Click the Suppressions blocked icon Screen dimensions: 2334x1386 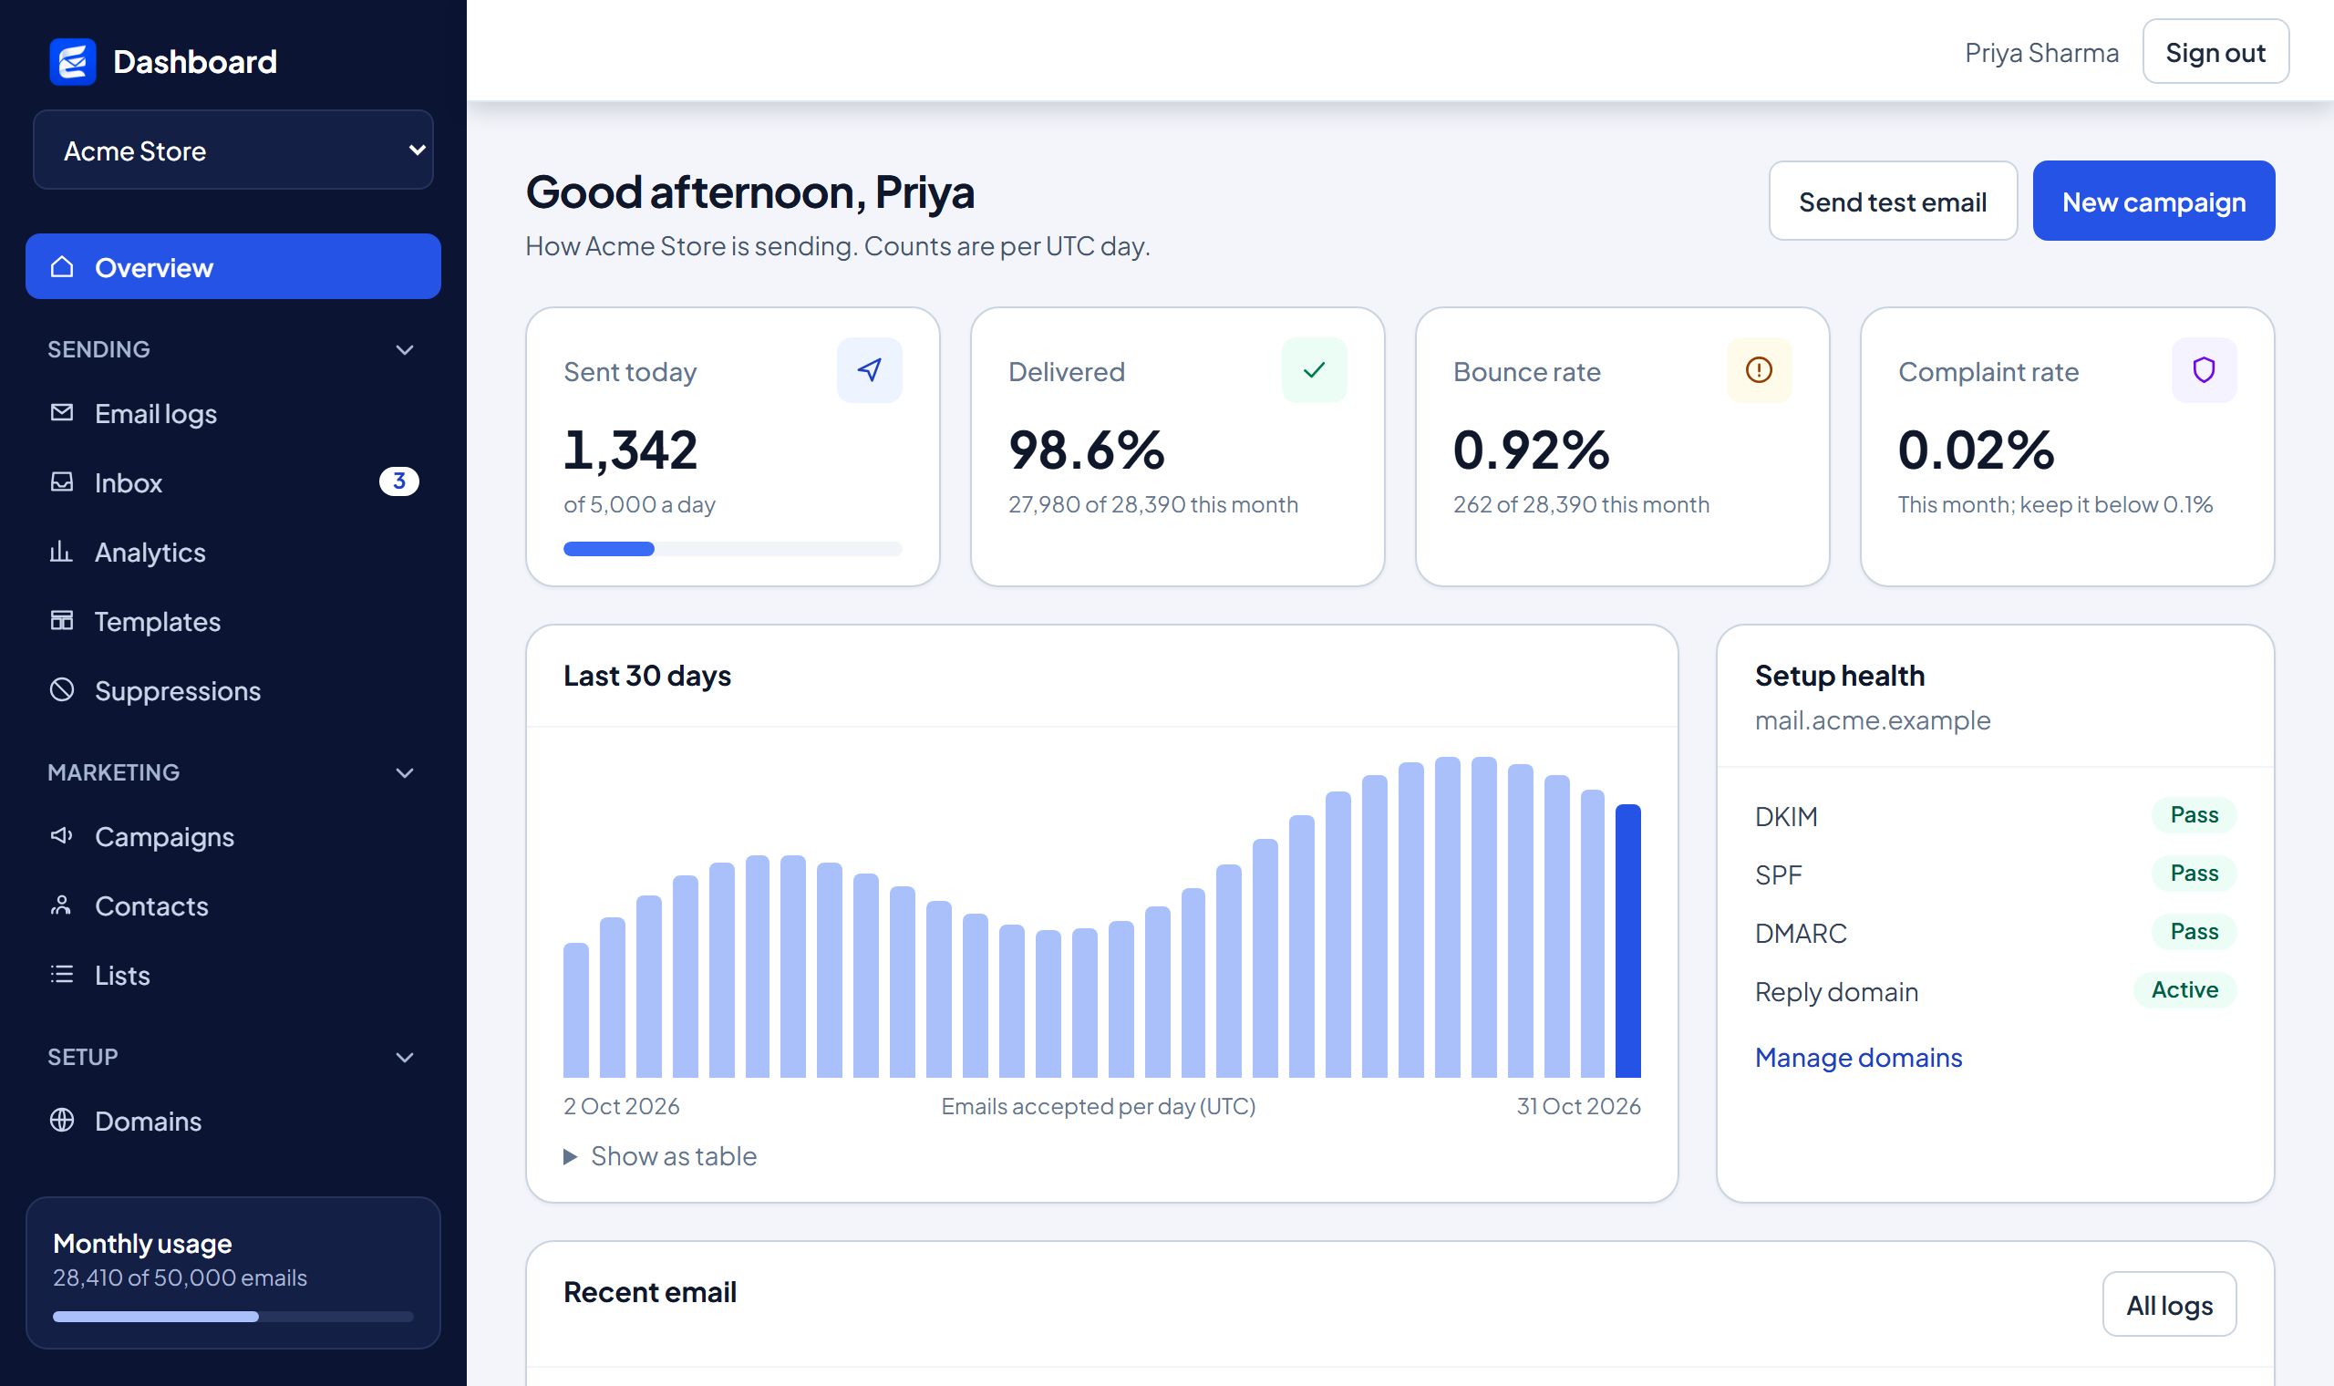tap(62, 690)
